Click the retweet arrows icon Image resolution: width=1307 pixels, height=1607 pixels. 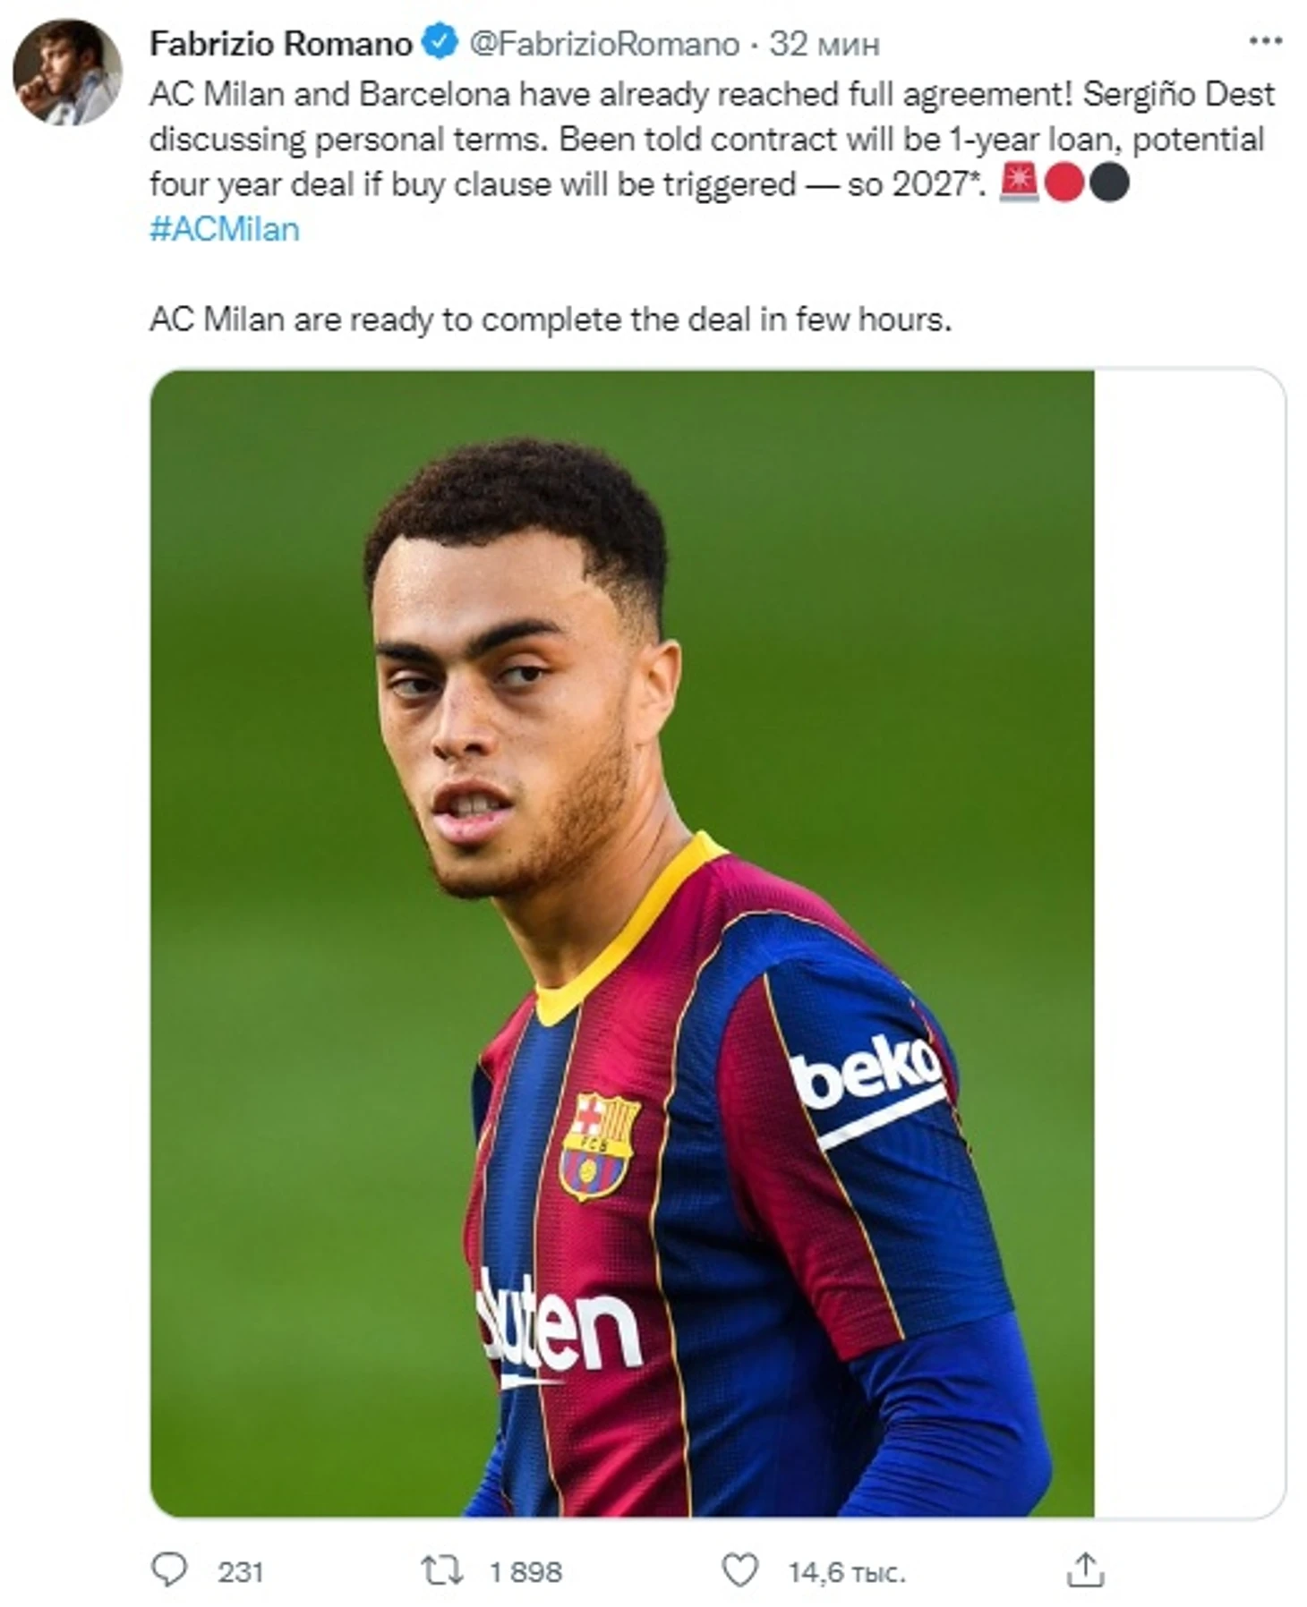coord(442,1570)
